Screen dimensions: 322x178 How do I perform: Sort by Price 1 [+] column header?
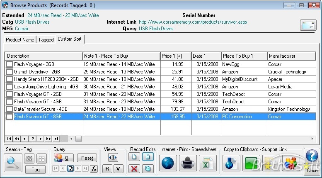click(176, 56)
